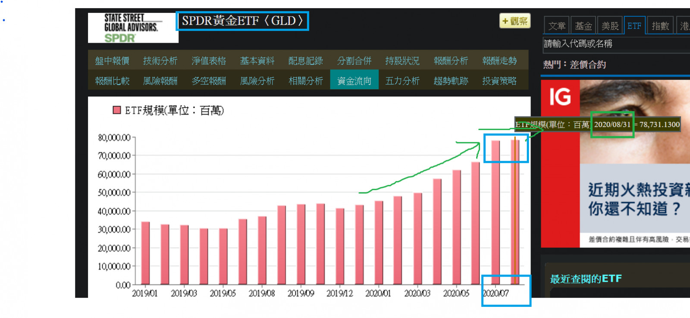Click the pink ETF規模 legend swatch
Screen dimensions: 690x318
pyautogui.click(x=116, y=110)
